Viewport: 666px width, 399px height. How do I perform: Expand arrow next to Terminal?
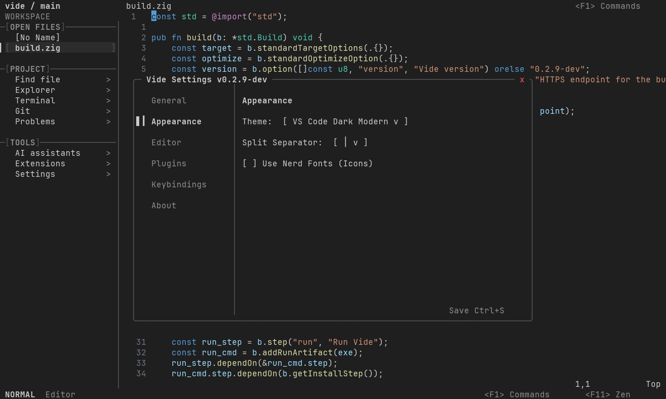(108, 101)
